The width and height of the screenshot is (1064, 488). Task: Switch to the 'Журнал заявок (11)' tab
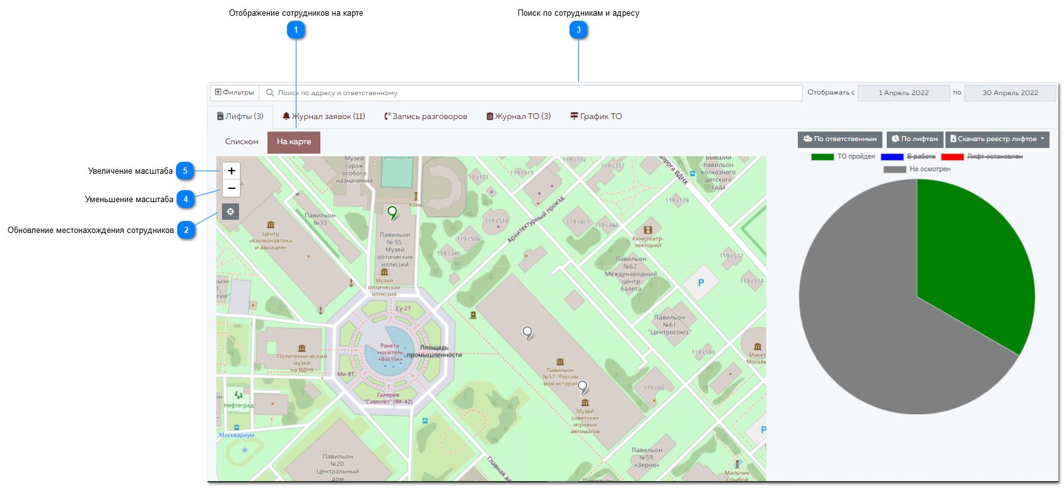point(324,116)
